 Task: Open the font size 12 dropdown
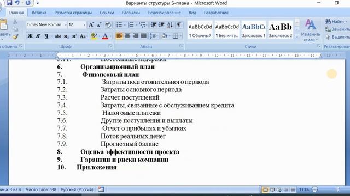tap(84, 25)
